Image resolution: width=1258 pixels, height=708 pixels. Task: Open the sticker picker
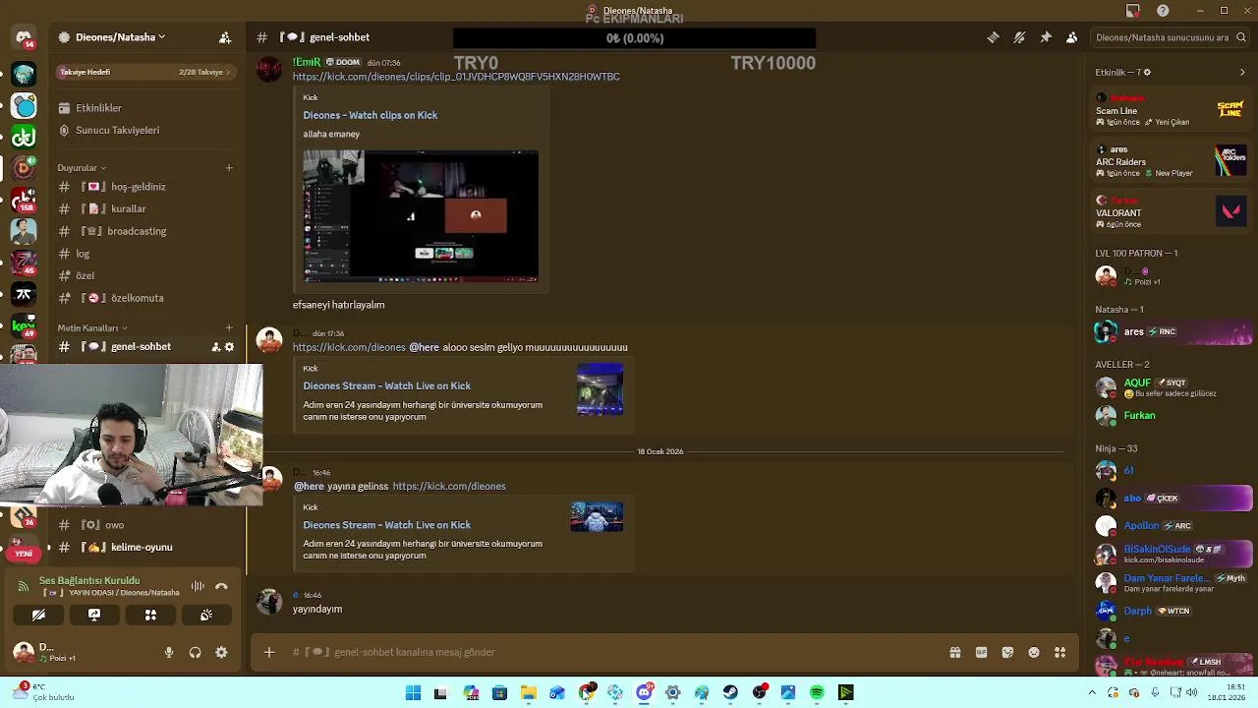[1007, 652]
